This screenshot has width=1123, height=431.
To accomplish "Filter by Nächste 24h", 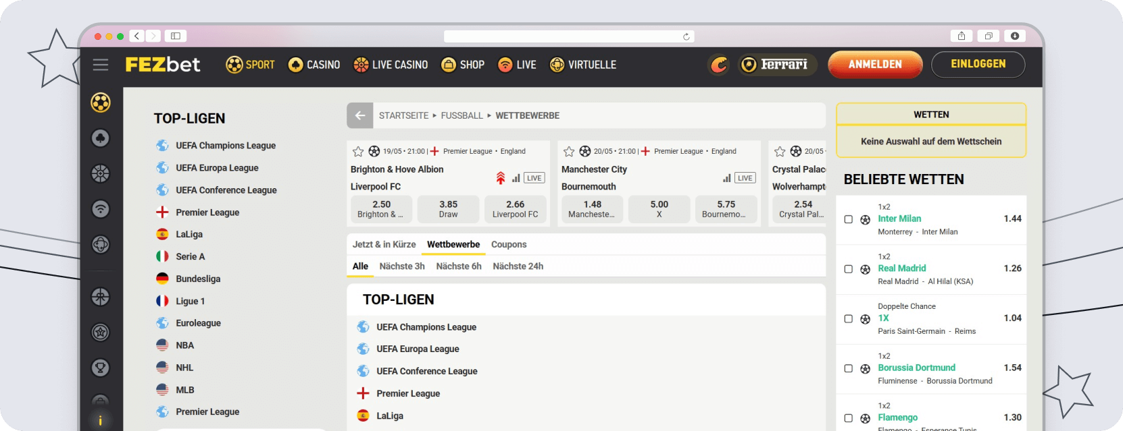I will point(518,266).
